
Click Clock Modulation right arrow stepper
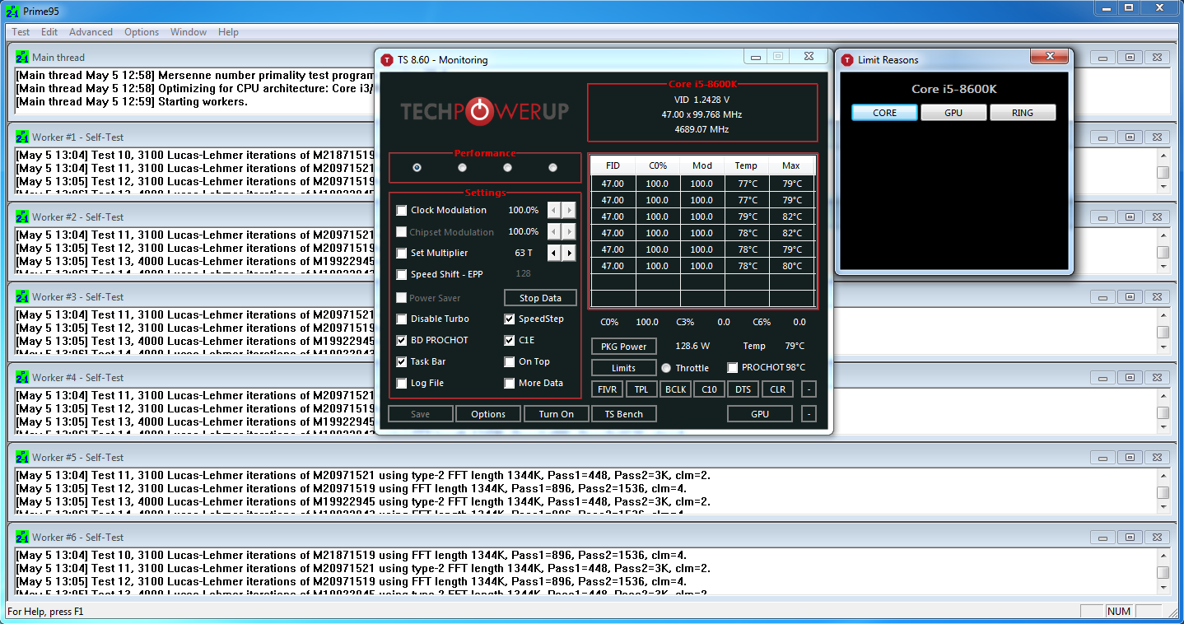coord(569,210)
